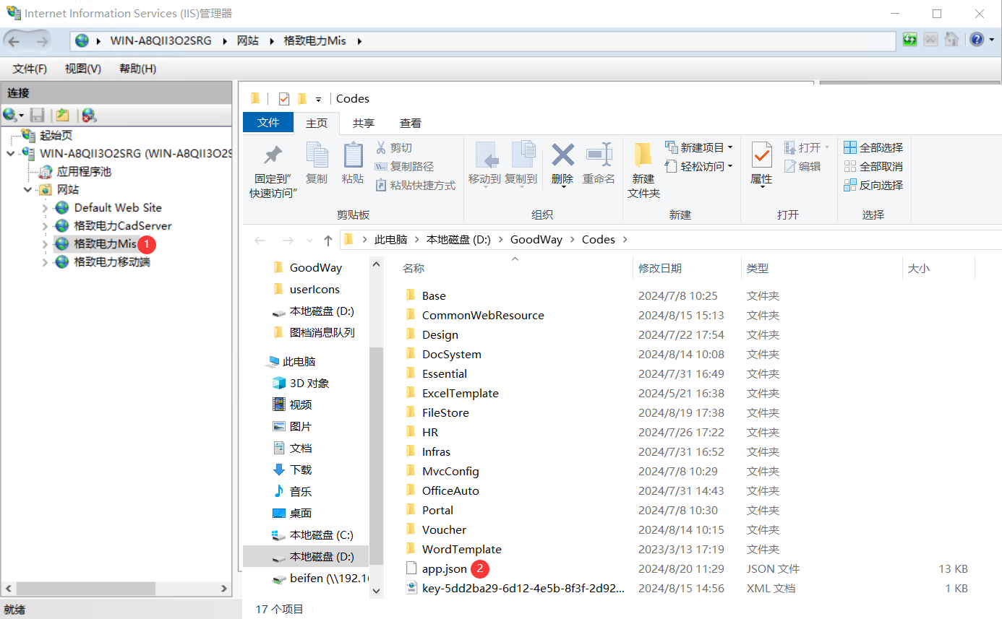Select the 格致电力Mis site

click(x=106, y=244)
